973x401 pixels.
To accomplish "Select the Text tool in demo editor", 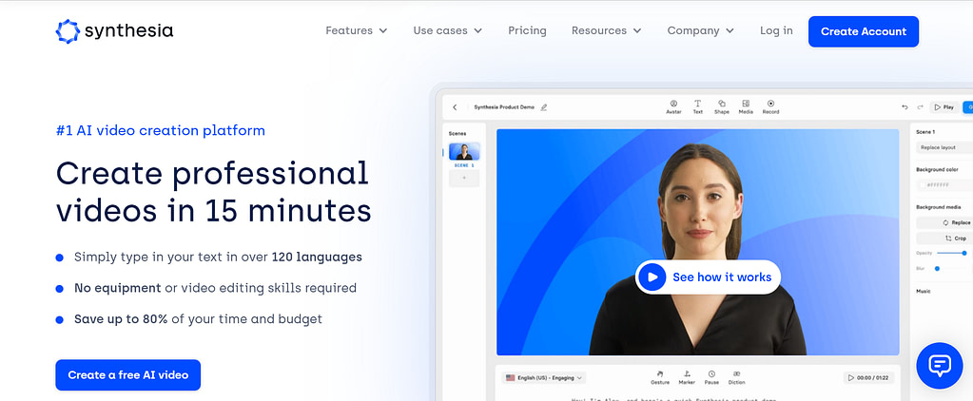I will pyautogui.click(x=697, y=106).
